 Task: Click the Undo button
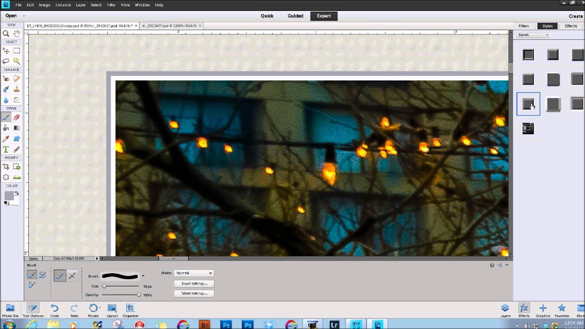tap(54, 311)
